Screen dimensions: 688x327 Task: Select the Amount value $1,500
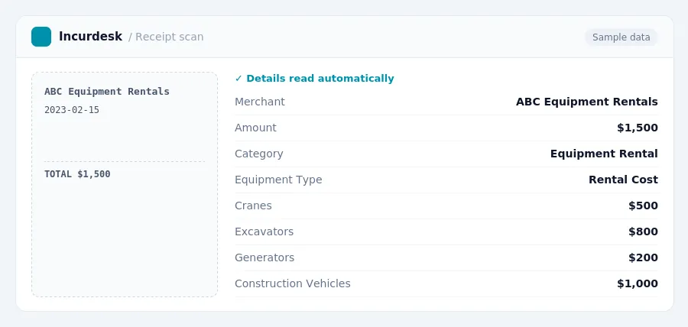[x=637, y=128]
